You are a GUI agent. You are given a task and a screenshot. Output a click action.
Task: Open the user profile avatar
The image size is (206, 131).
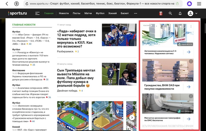pyautogui.click(x=190, y=13)
